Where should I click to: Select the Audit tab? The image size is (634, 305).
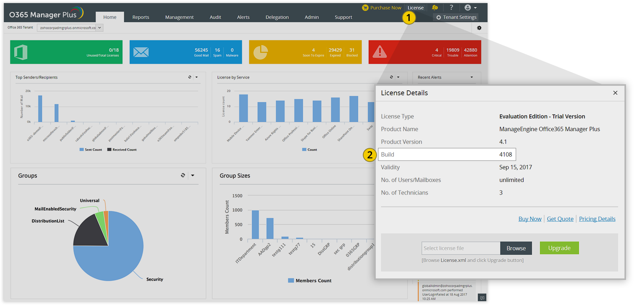pyautogui.click(x=215, y=17)
